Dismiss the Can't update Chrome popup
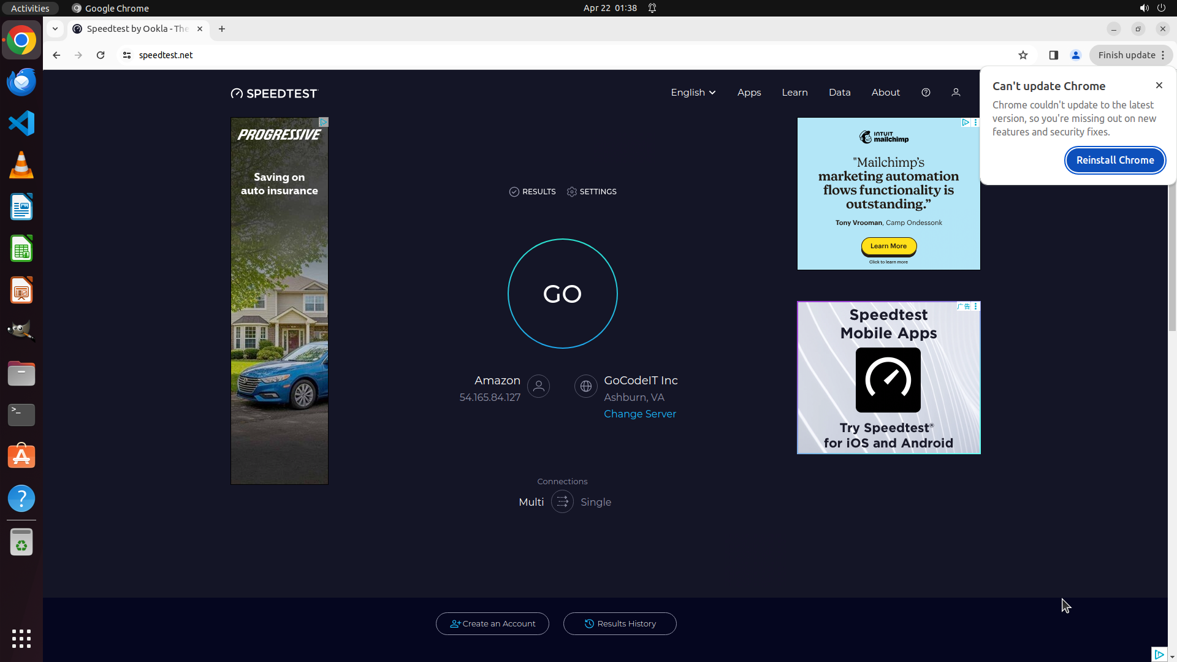This screenshot has height=662, width=1177. (x=1159, y=85)
